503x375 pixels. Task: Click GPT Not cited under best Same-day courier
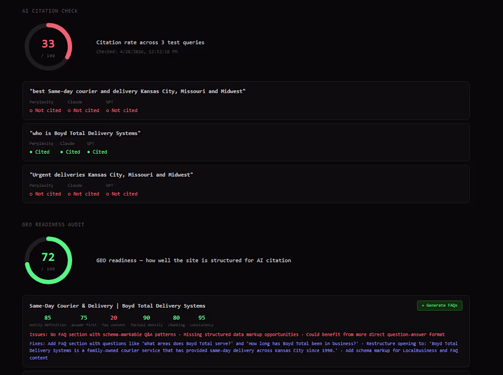point(122,110)
